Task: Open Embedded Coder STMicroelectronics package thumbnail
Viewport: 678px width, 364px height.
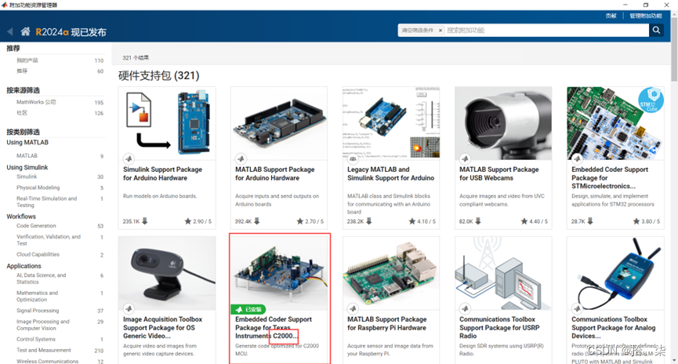Action: (615, 123)
